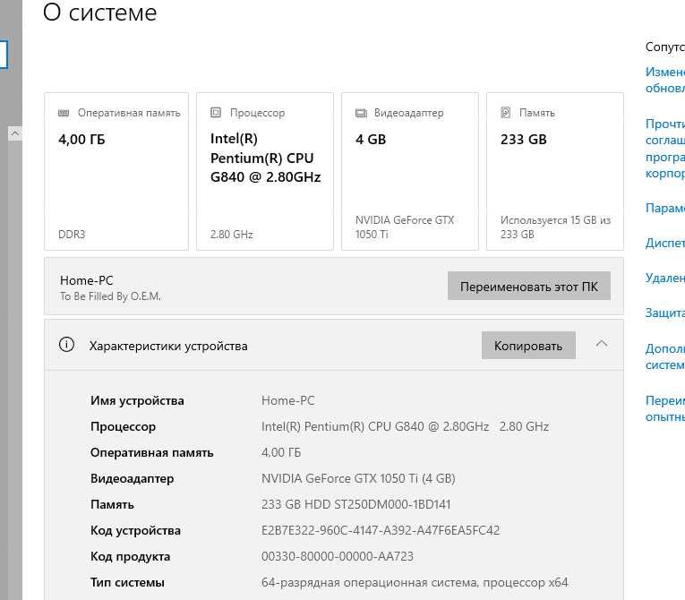685x600 pixels.
Task: Open the Прочти… соглаш link in the related settings list
Action: point(665,149)
